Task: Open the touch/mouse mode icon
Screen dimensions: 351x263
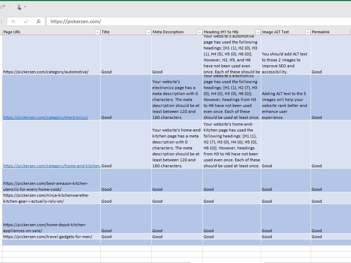Action: [19, 7]
